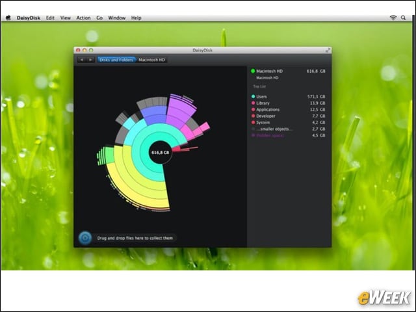This screenshot has height=312, width=416.
Task: Open the Go menu
Action: pos(99,18)
